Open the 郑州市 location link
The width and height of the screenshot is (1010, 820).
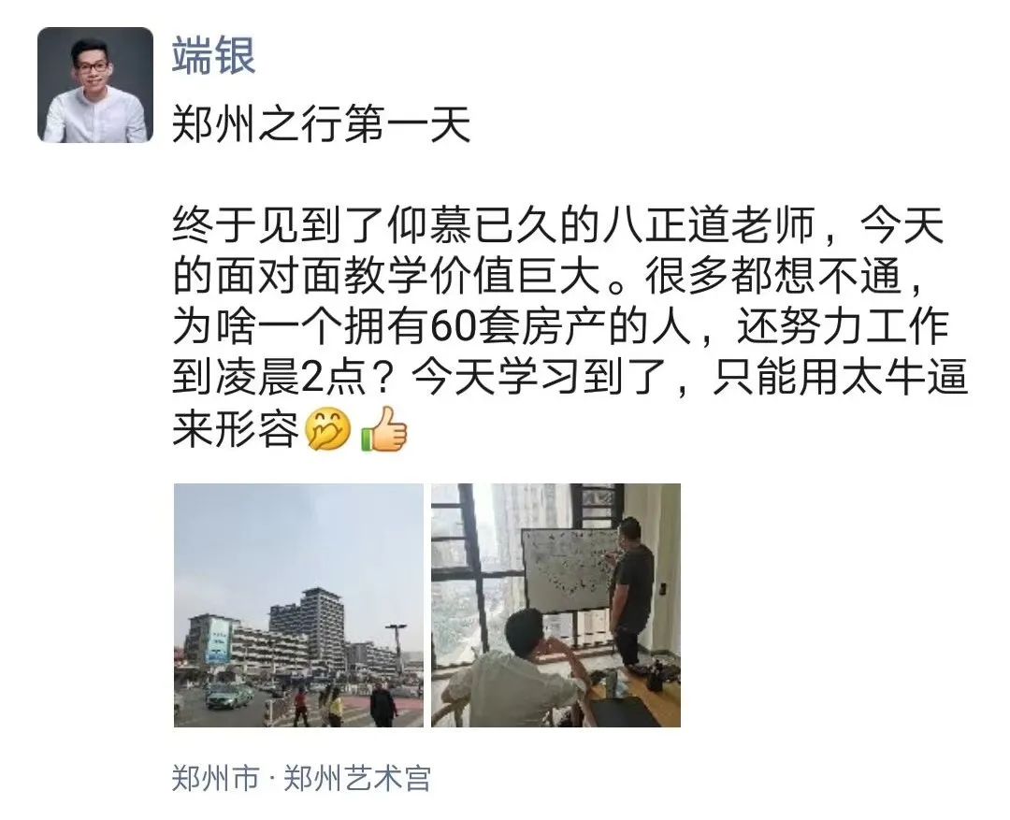pyautogui.click(x=215, y=778)
